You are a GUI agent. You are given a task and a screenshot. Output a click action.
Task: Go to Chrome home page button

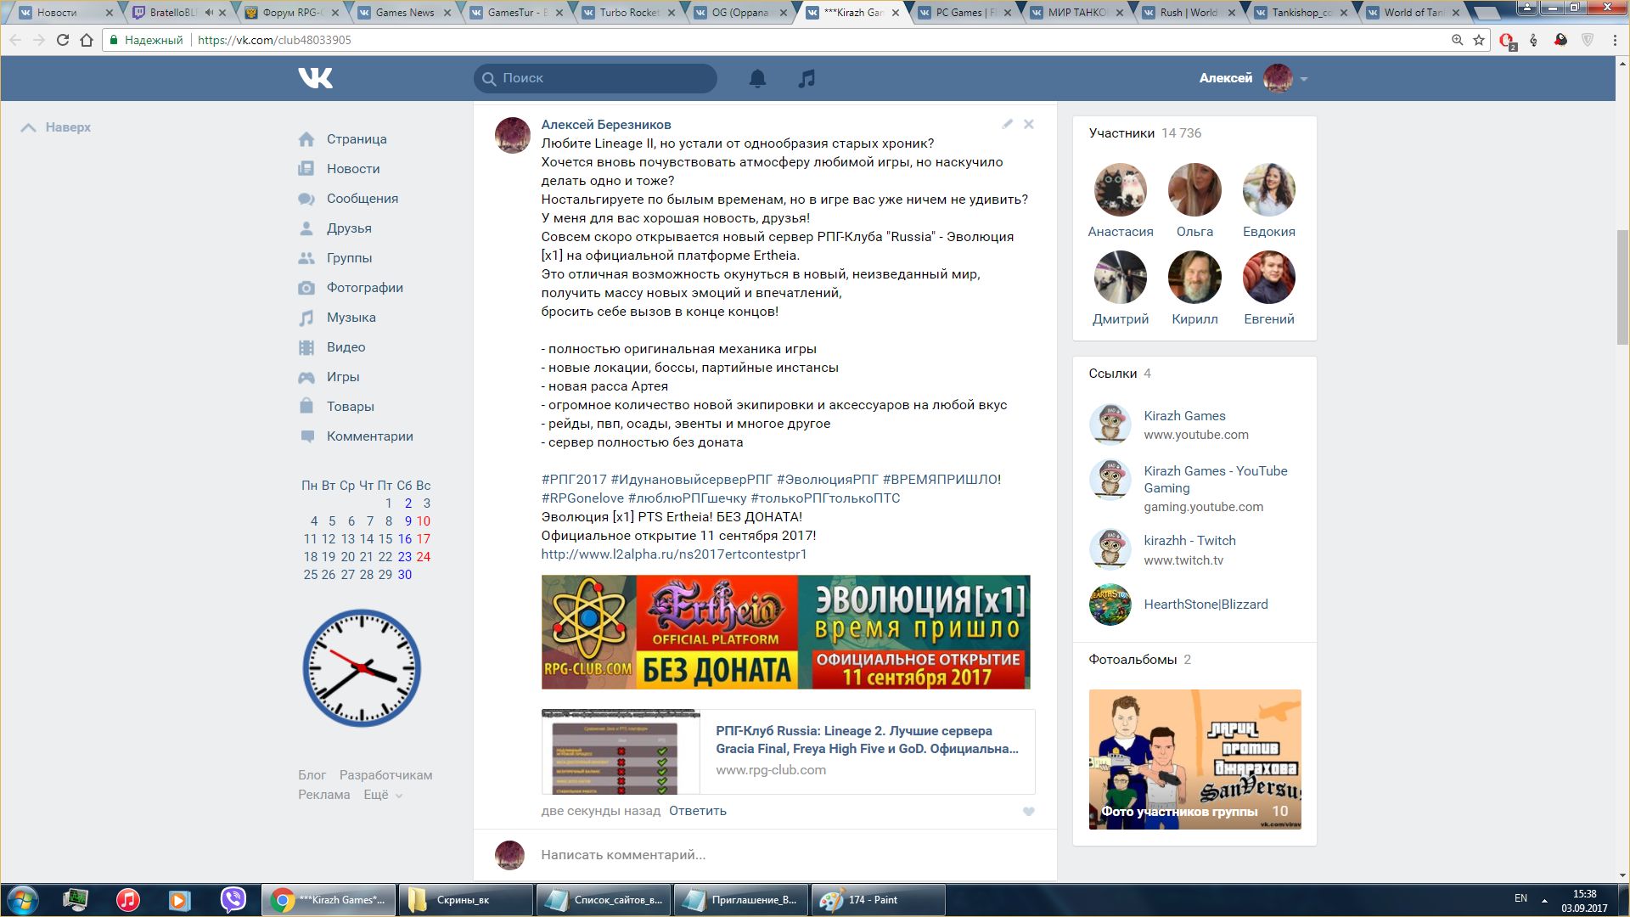87,40
